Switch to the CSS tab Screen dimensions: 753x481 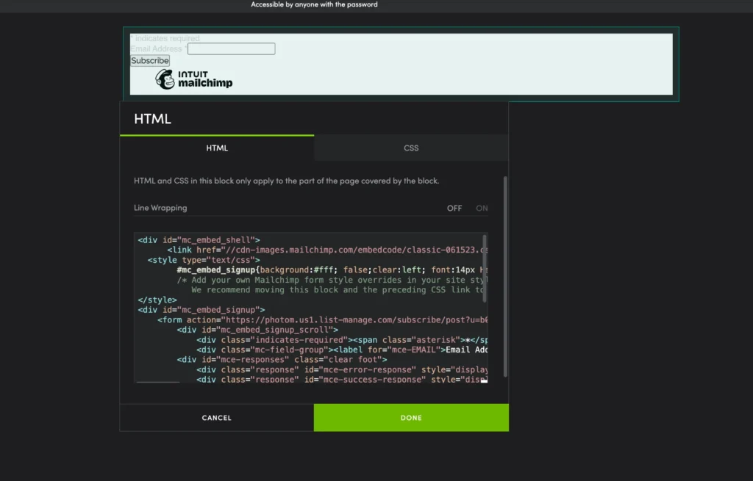click(x=410, y=148)
